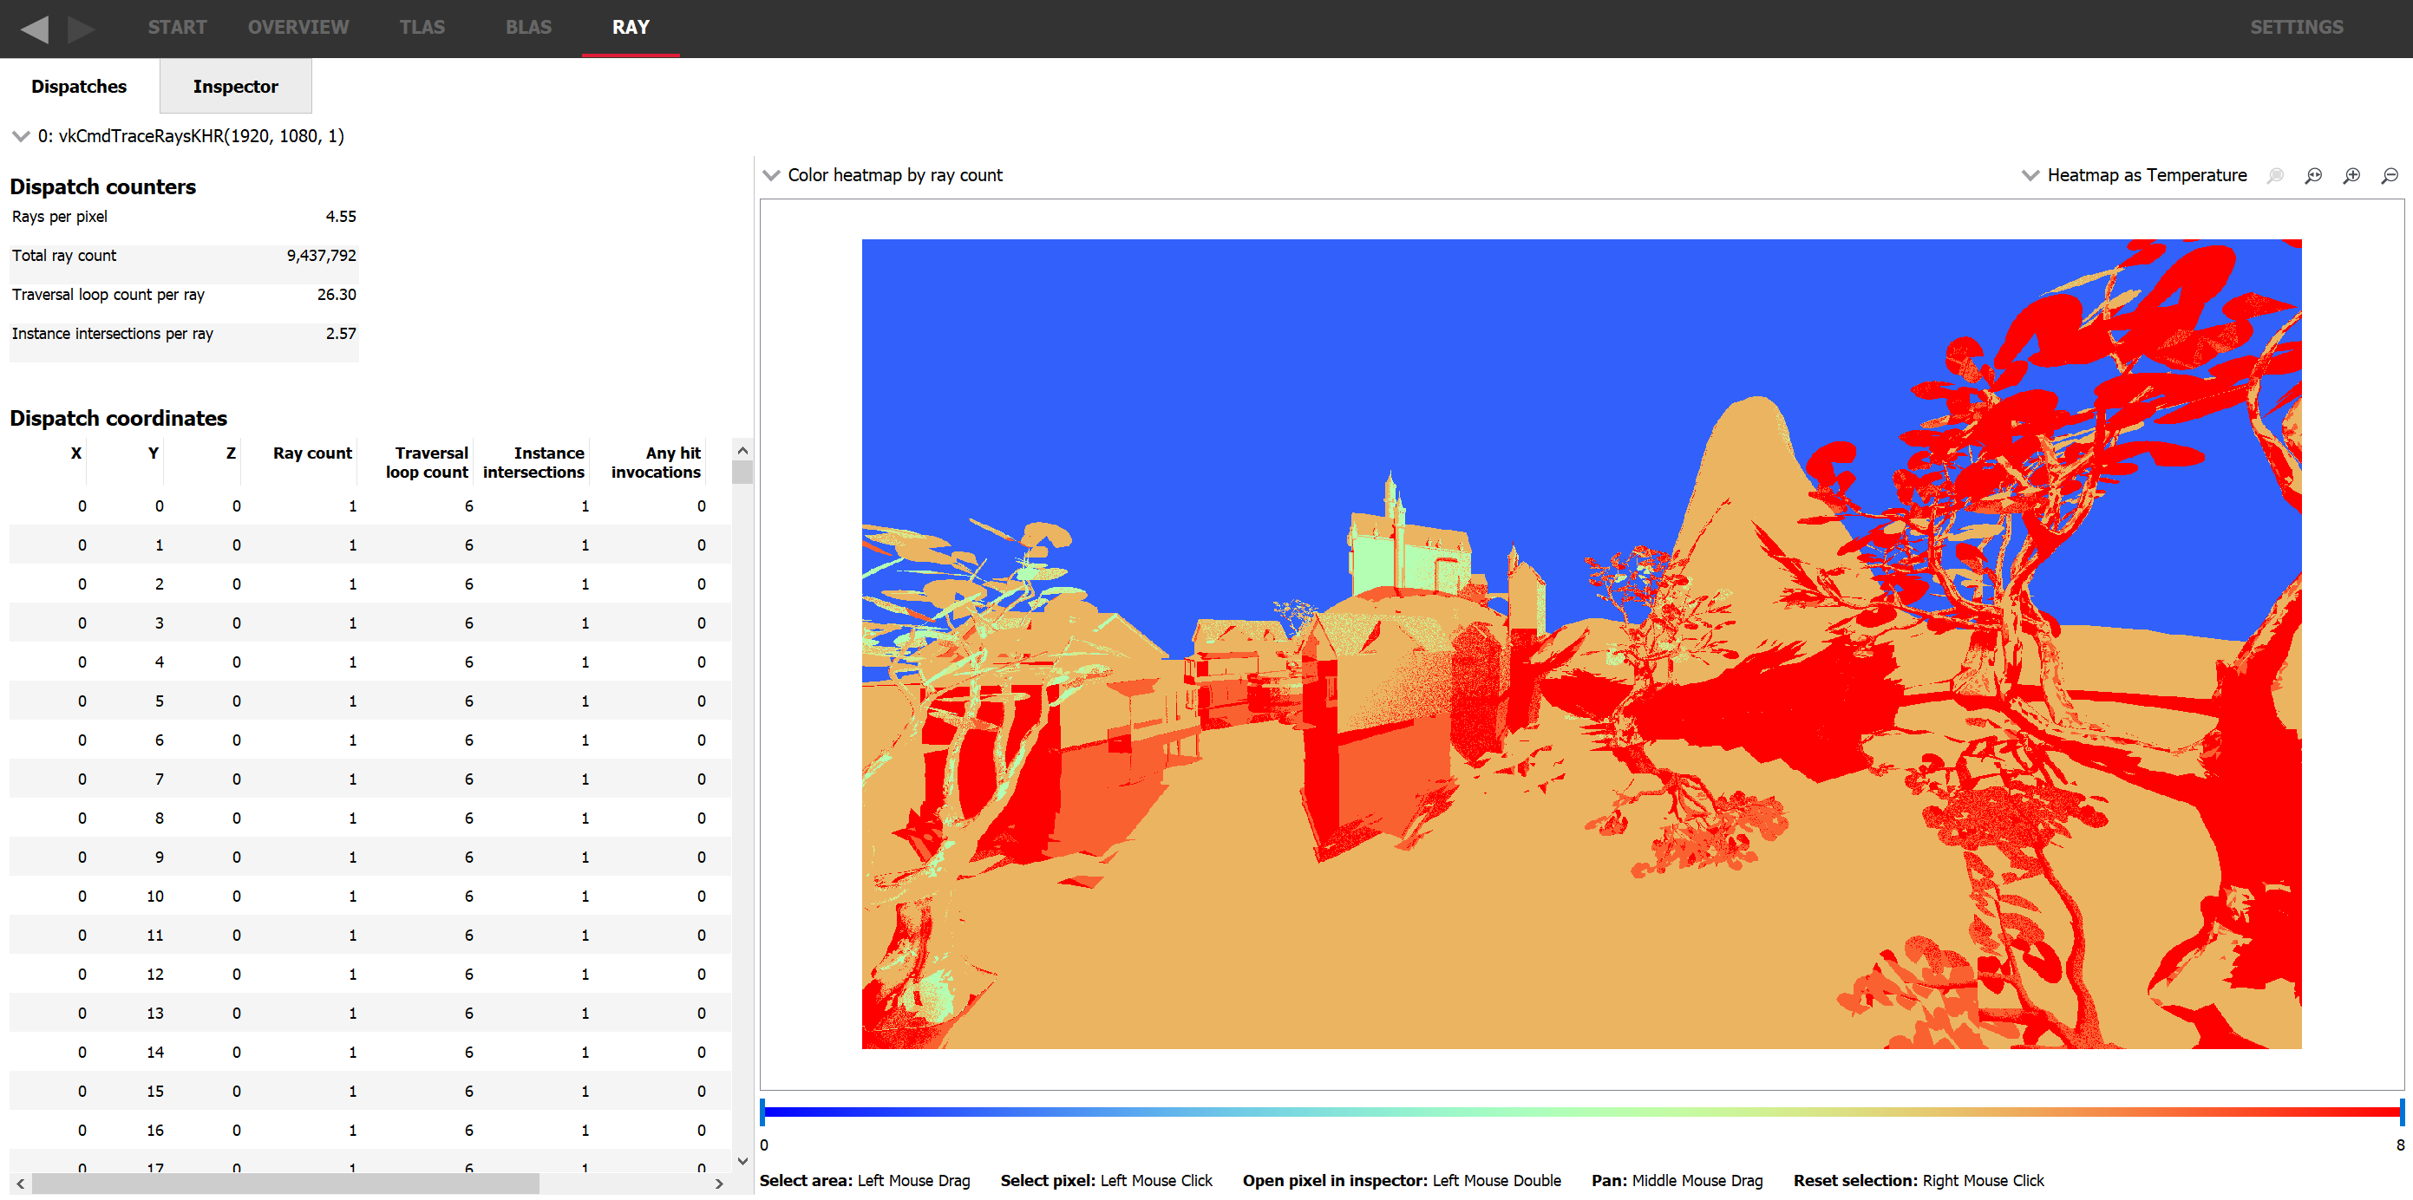Select the table row with Y value 10
The image size is (2413, 1200).
coord(370,897)
